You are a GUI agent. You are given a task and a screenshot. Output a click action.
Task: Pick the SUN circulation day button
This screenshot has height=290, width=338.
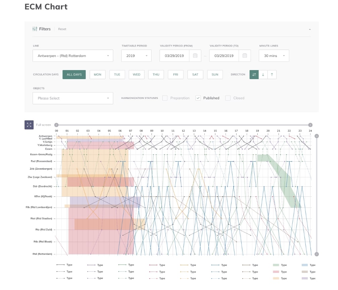pyautogui.click(x=215, y=74)
